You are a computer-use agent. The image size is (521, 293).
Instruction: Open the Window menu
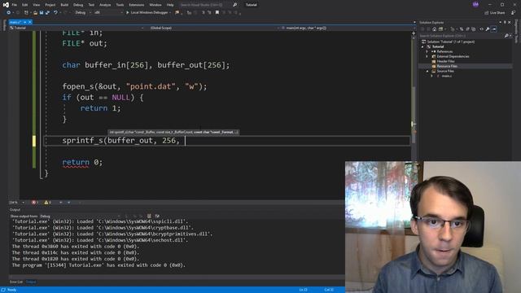pos(155,5)
